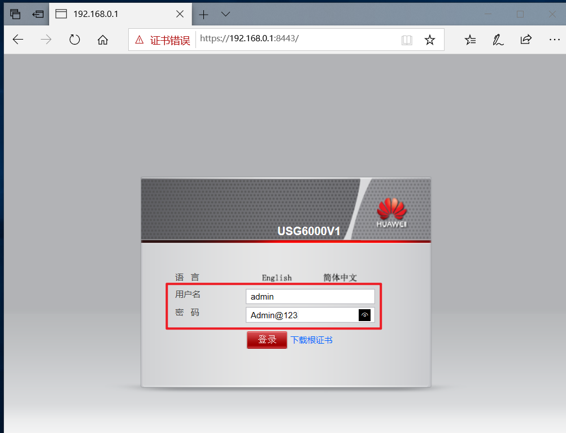The image size is (566, 433).
Task: Open the browser home page
Action: pos(103,40)
